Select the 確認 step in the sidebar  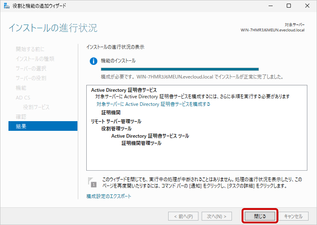click(21, 116)
